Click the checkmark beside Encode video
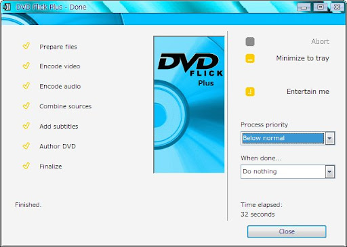The image size is (347, 247). (26, 66)
